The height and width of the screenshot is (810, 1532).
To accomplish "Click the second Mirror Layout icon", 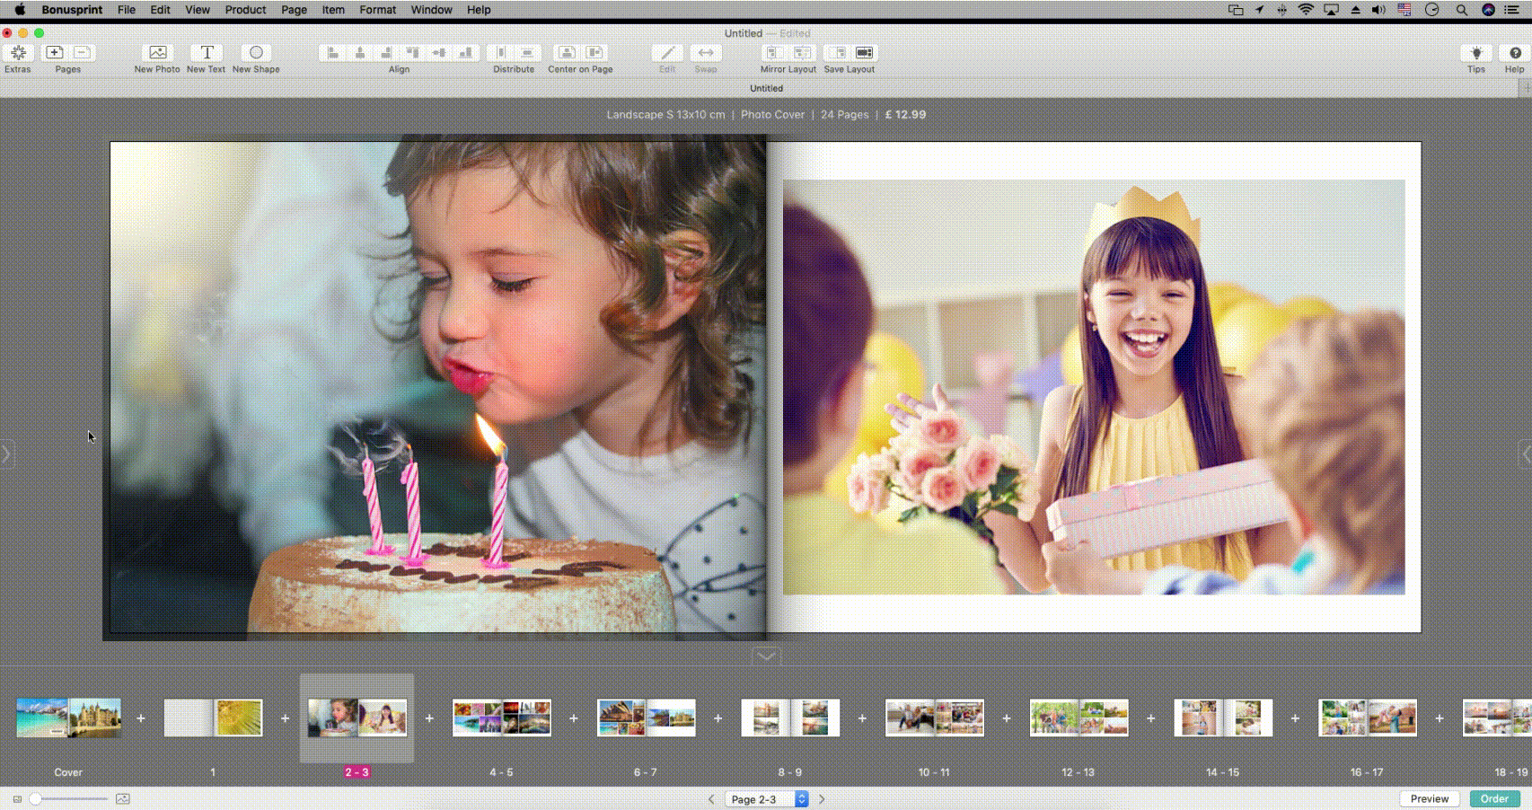I will click(x=802, y=53).
